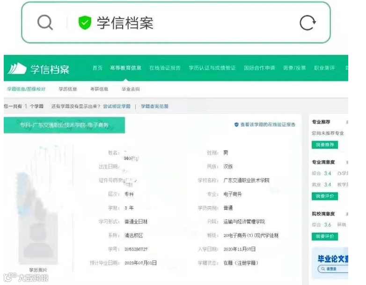Click 分院 value 运输与经济管理学院

[244, 221]
